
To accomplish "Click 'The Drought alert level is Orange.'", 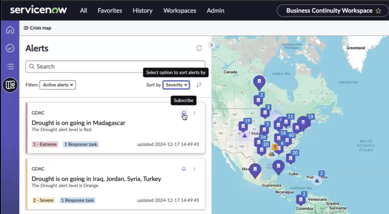I will tap(66, 185).
